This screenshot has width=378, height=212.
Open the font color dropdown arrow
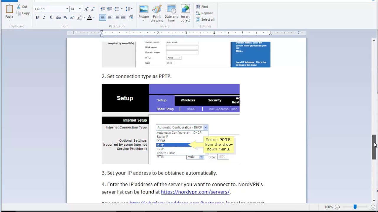(x=94, y=17)
